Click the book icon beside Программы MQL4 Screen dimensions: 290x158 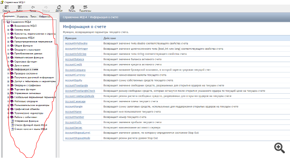(12, 38)
